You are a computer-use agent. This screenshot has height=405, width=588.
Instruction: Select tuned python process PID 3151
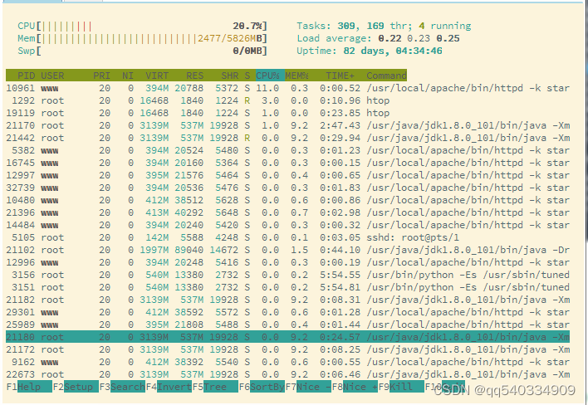pos(287,287)
